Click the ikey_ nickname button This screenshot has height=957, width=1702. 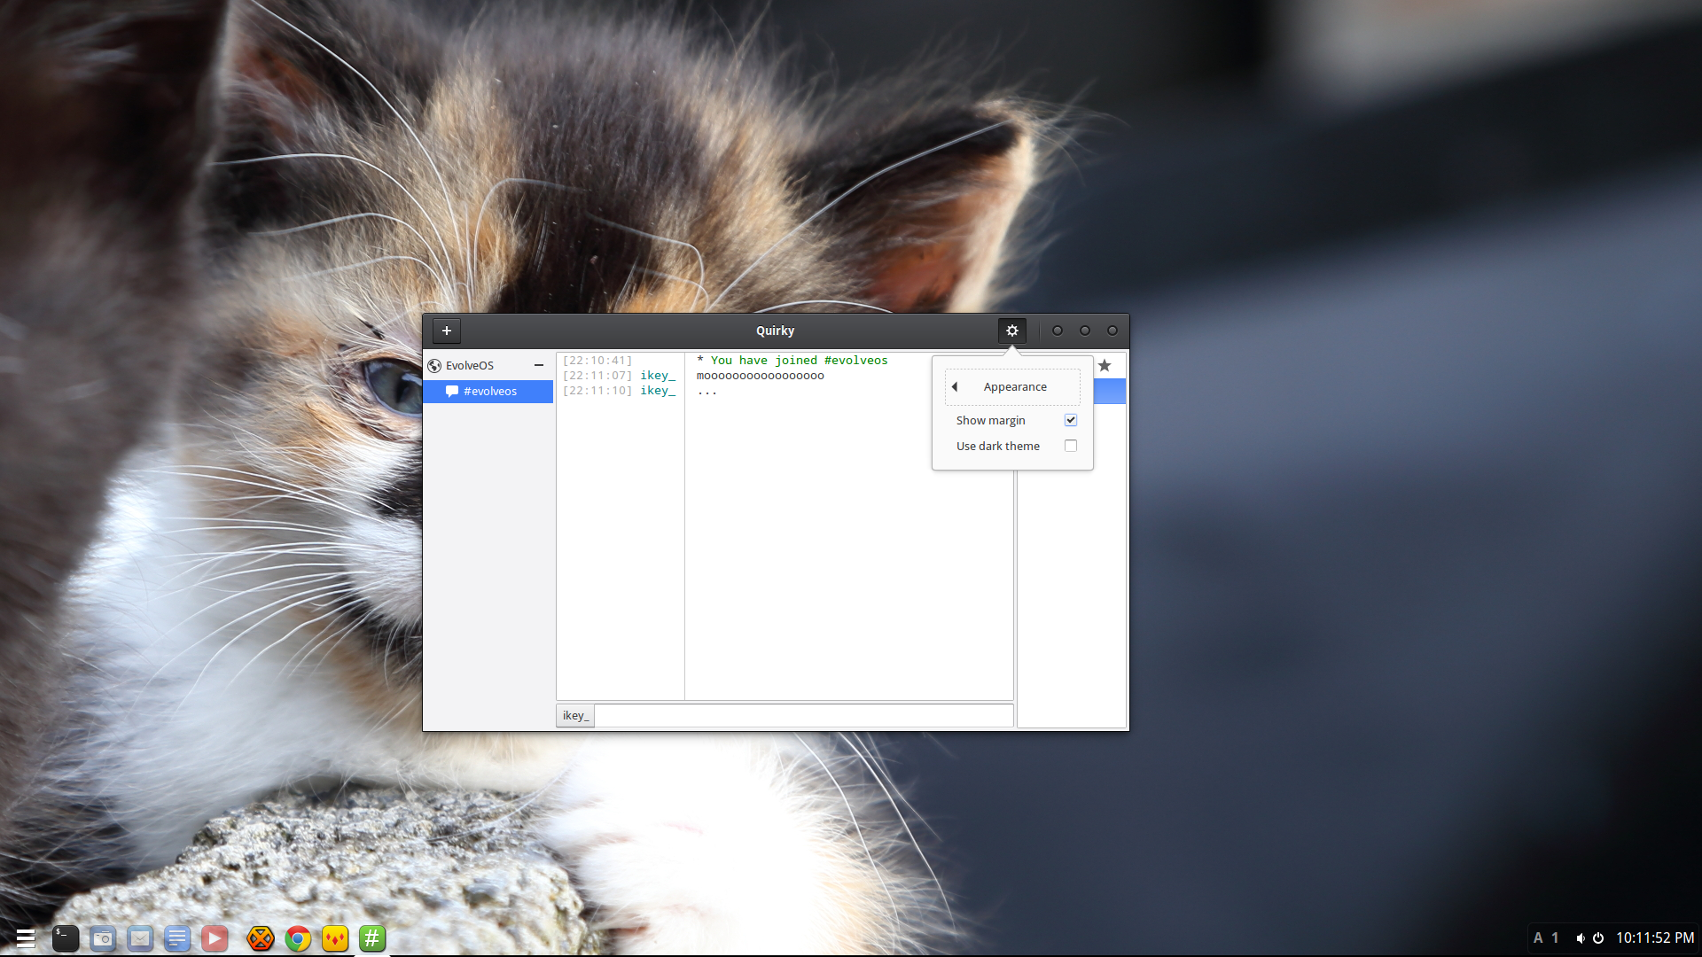pos(575,715)
